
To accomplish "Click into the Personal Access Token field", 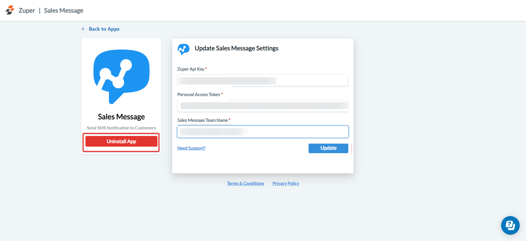I will coord(263,106).
